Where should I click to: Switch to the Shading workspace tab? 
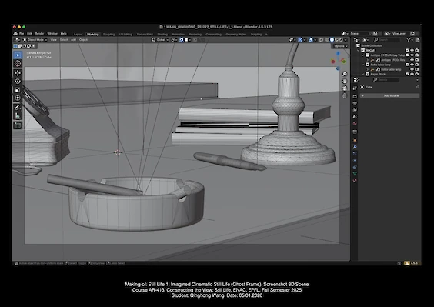162,35
